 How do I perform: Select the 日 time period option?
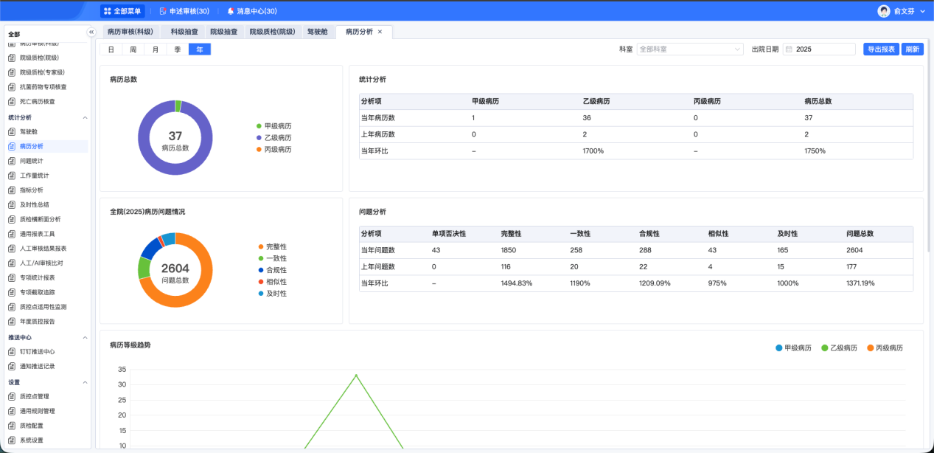pyautogui.click(x=111, y=49)
